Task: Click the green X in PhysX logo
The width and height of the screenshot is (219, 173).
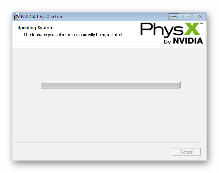Action: coord(192,29)
